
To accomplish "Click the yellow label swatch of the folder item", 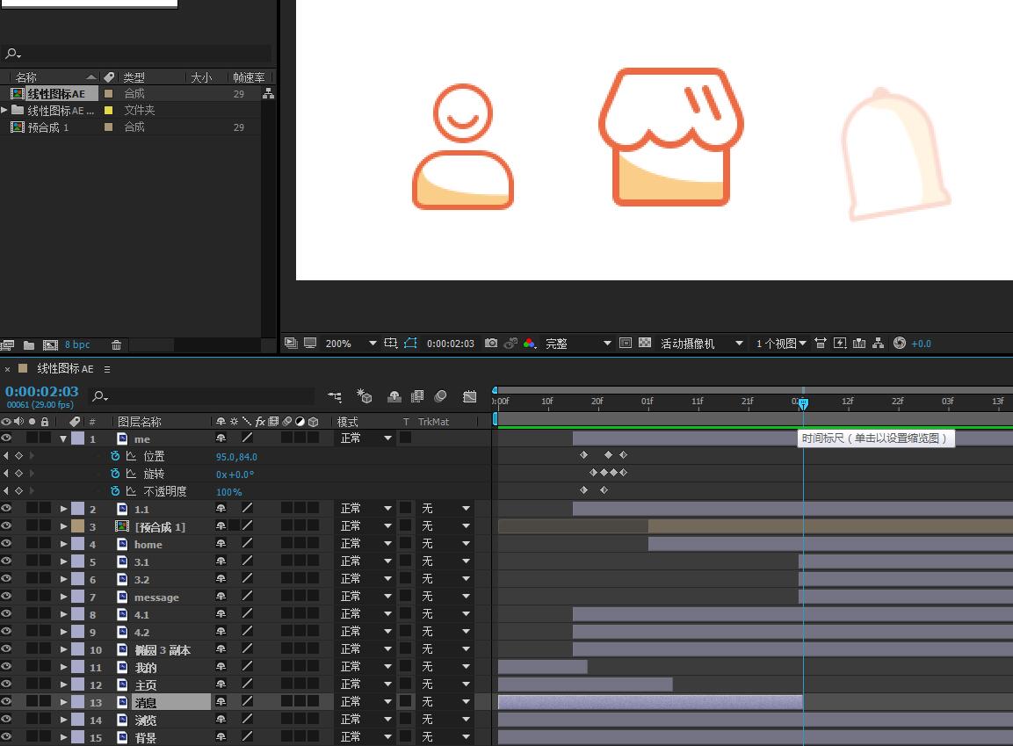I will (x=109, y=110).
